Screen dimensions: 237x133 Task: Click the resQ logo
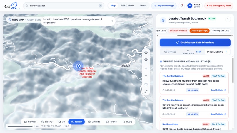12,6
